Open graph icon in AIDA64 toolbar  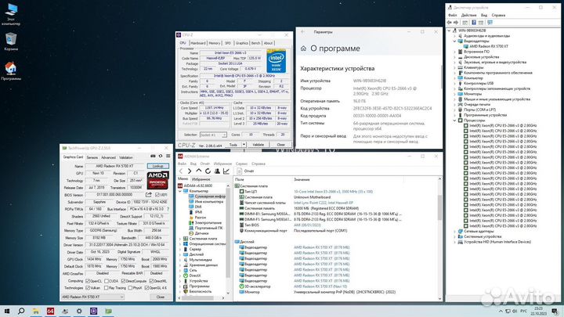tap(226, 171)
